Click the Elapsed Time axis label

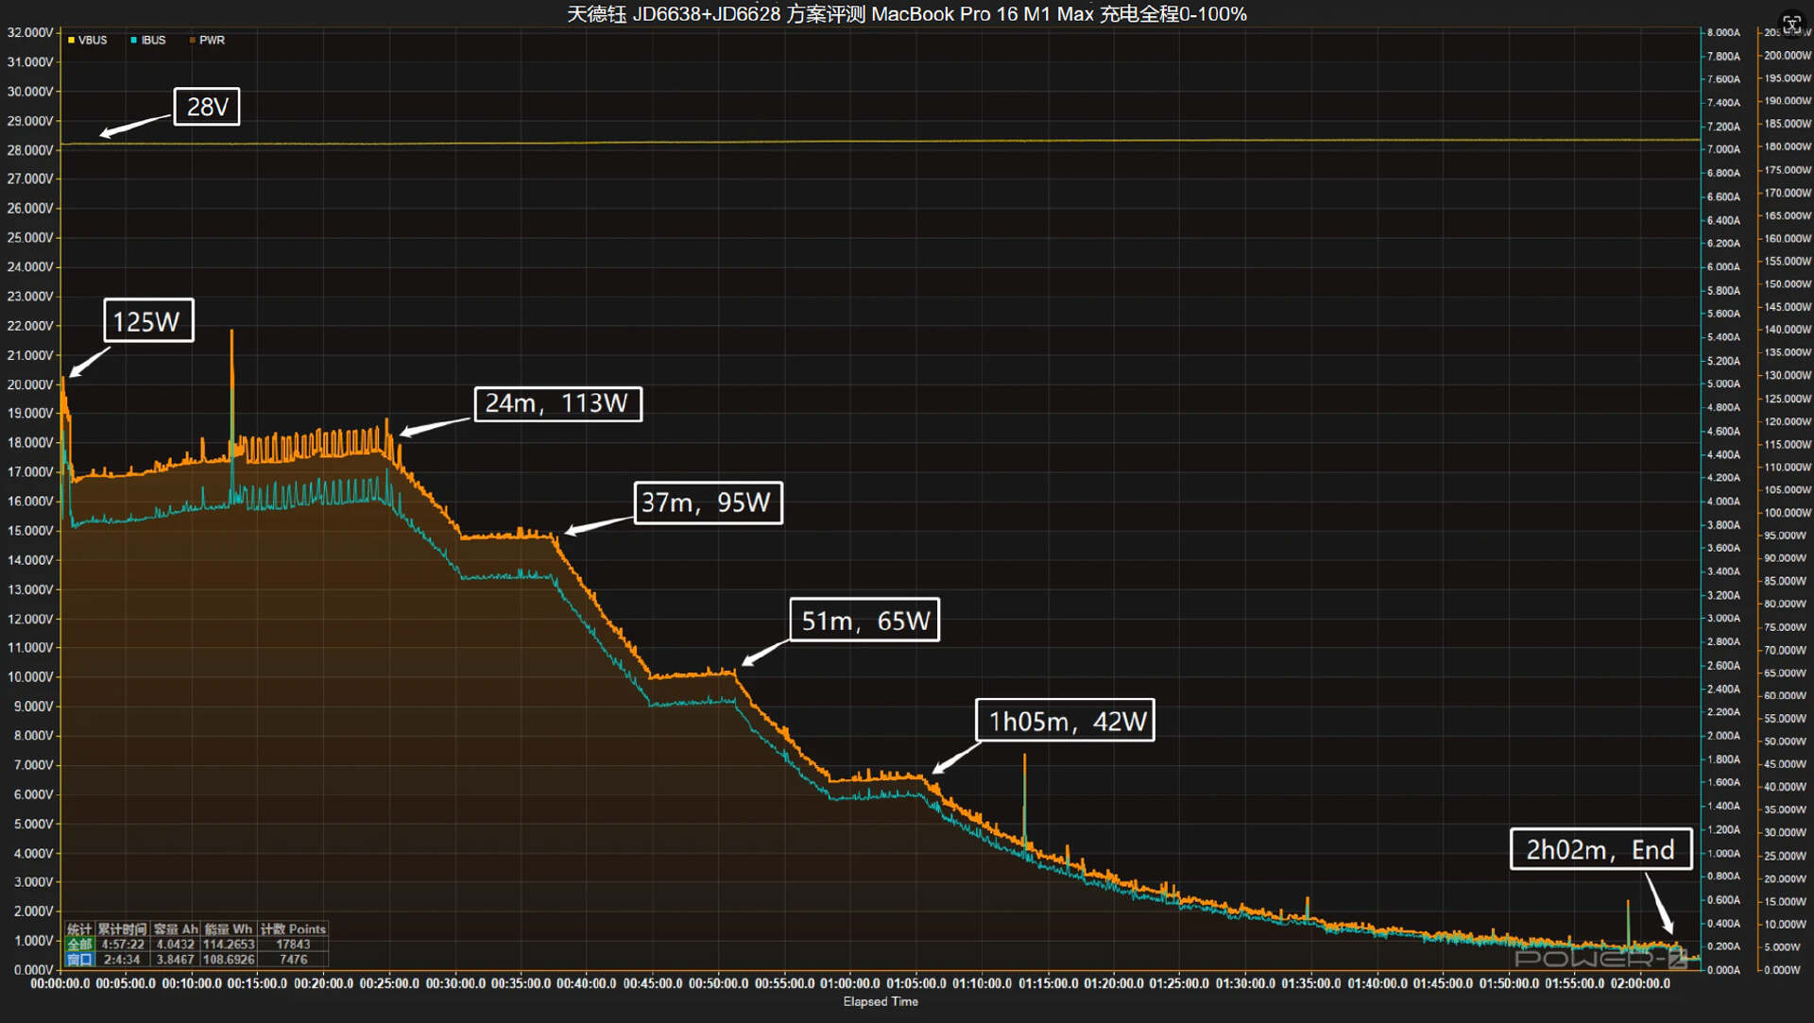[880, 1001]
